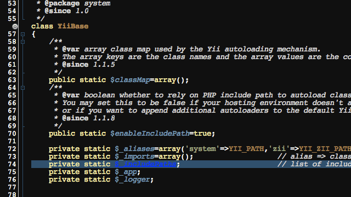Click the $_logger variable

(132, 179)
